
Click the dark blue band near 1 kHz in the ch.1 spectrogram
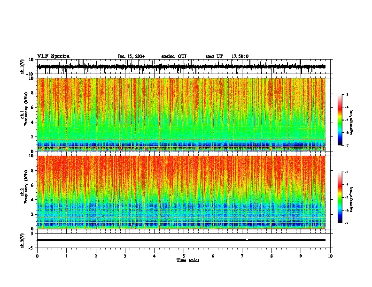coord(181,145)
